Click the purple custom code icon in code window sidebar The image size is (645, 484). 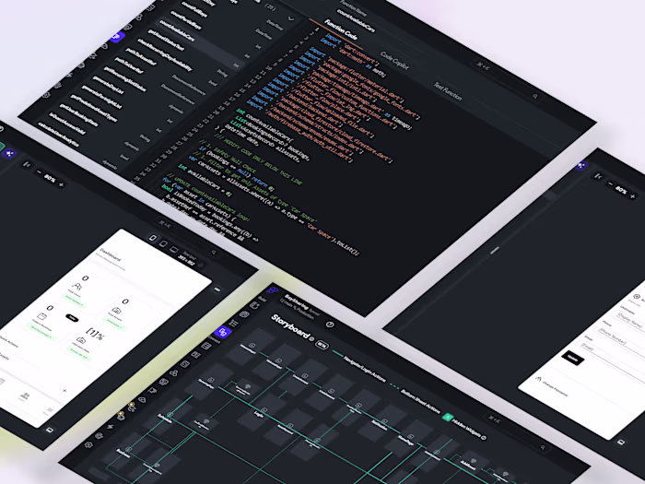(x=117, y=37)
